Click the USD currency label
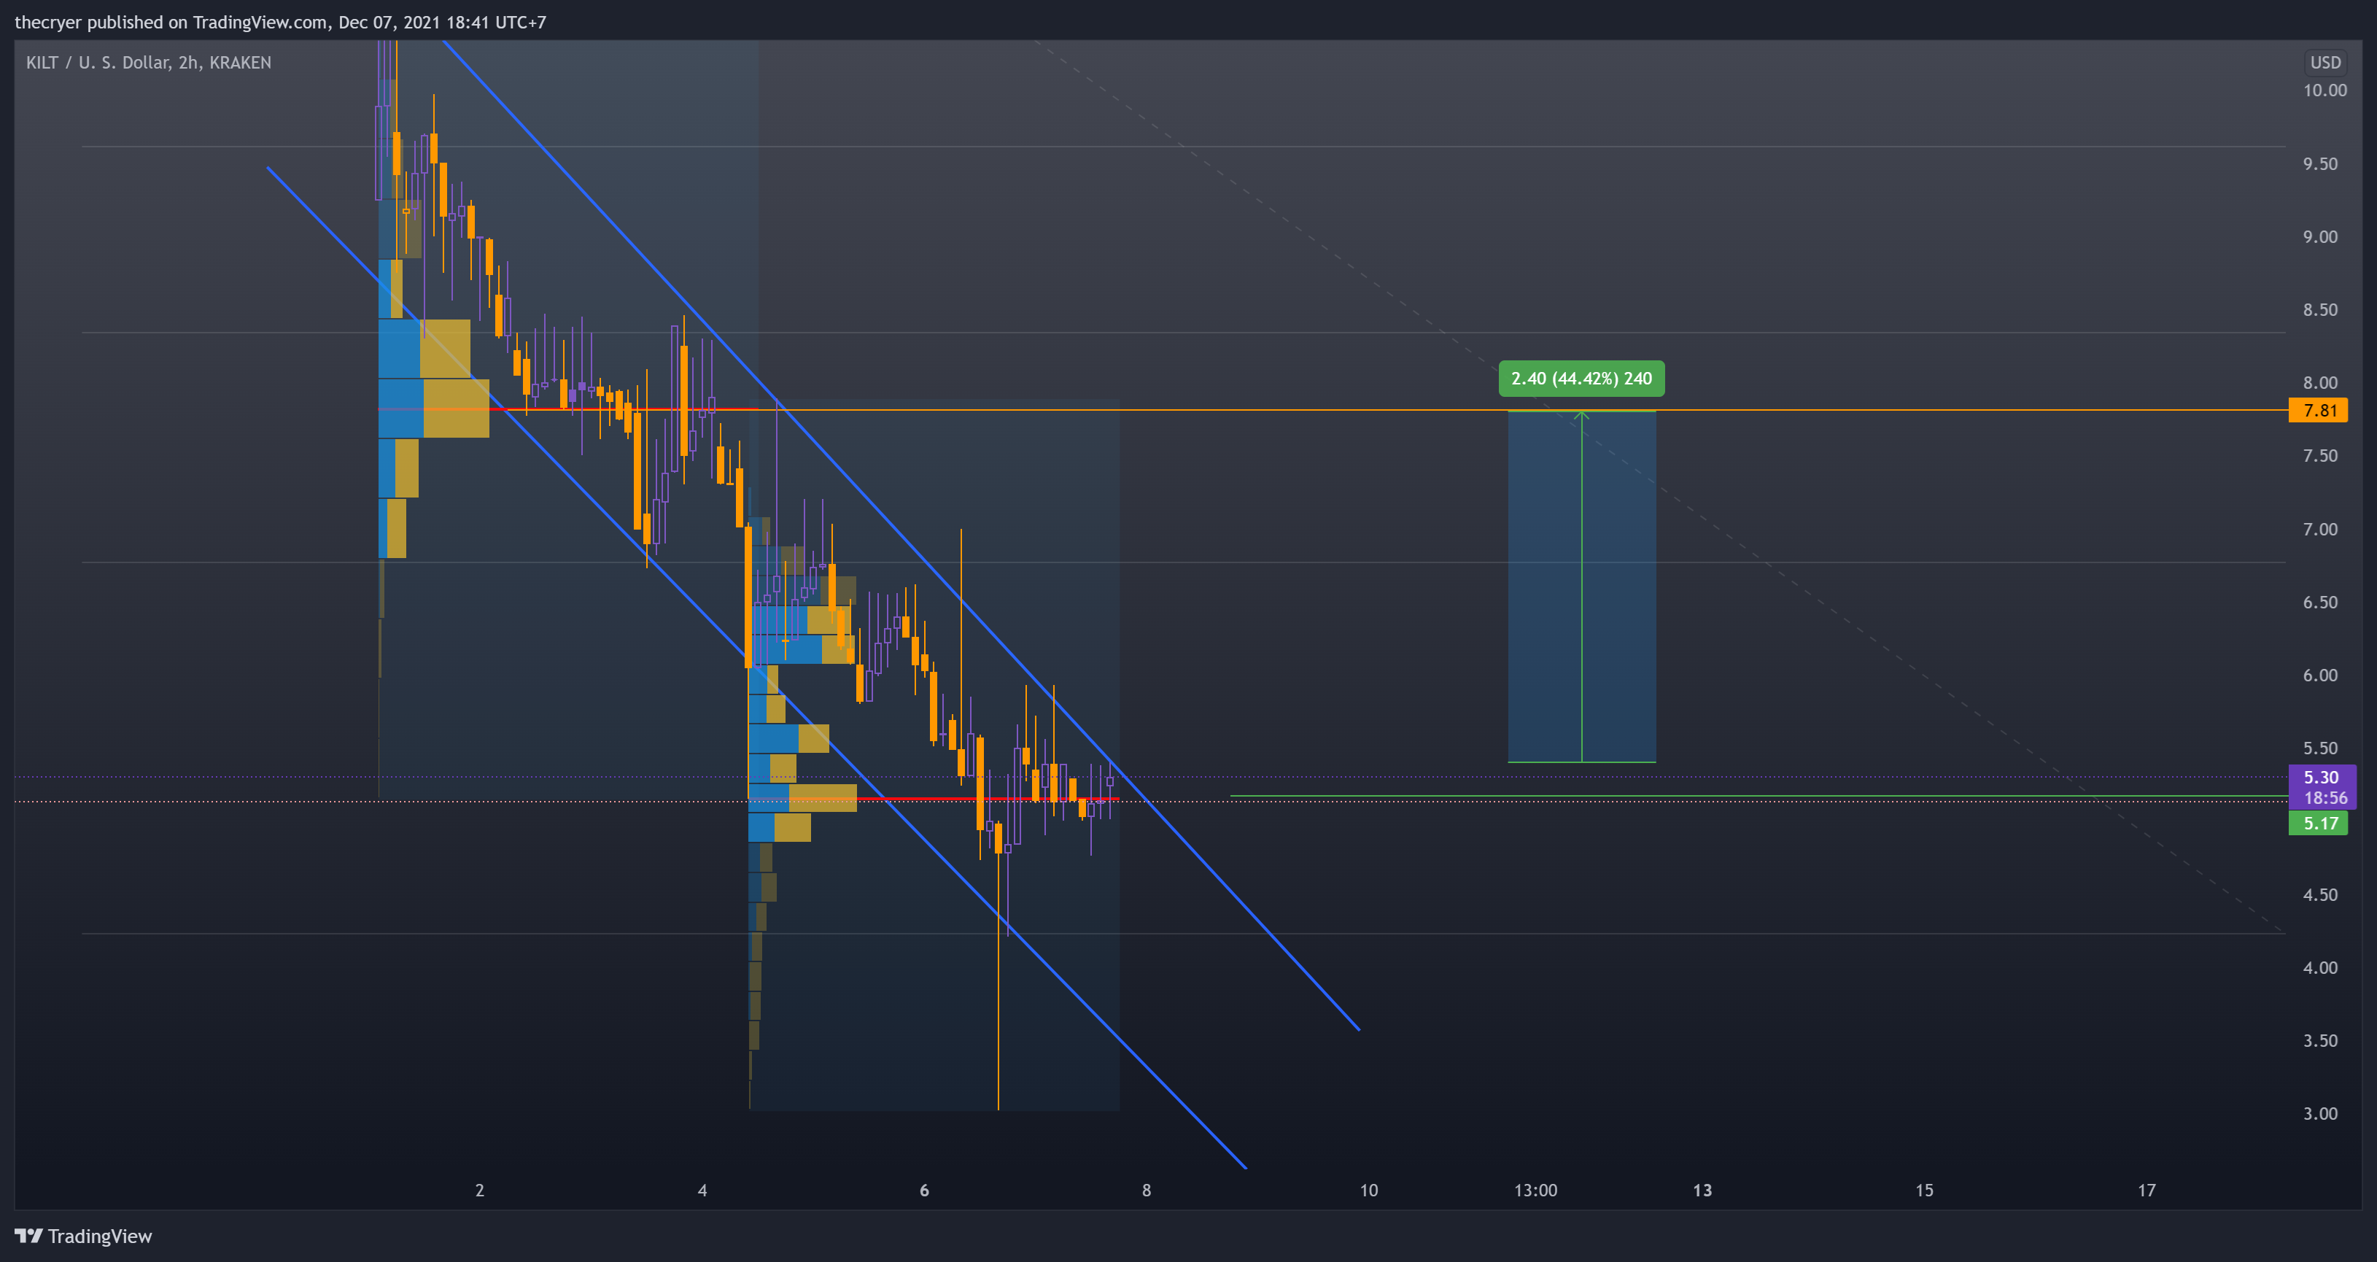 tap(2324, 63)
